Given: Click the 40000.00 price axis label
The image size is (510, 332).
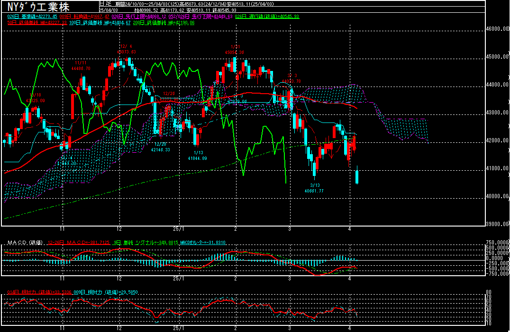Looking at the screenshot, I should click(x=497, y=196).
